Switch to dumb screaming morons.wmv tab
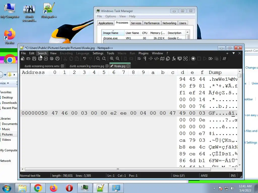 tap(42, 66)
